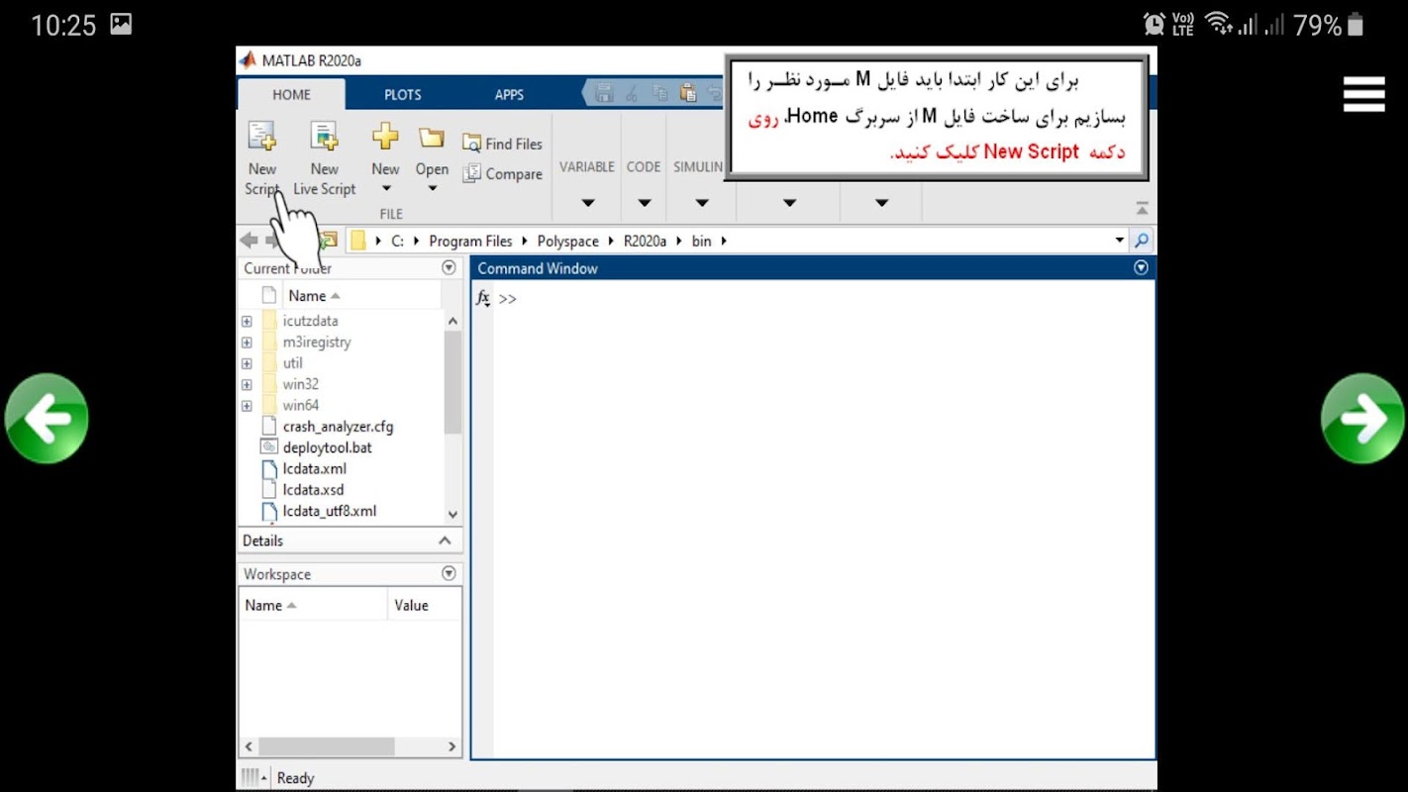
Task: Tap the Wi-Fi icon in the status bar
Action: point(1219,25)
